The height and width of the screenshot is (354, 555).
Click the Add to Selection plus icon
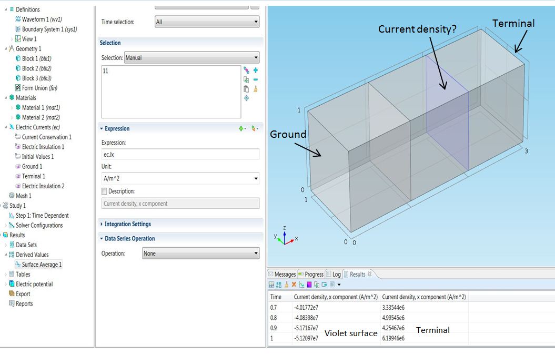pos(256,70)
